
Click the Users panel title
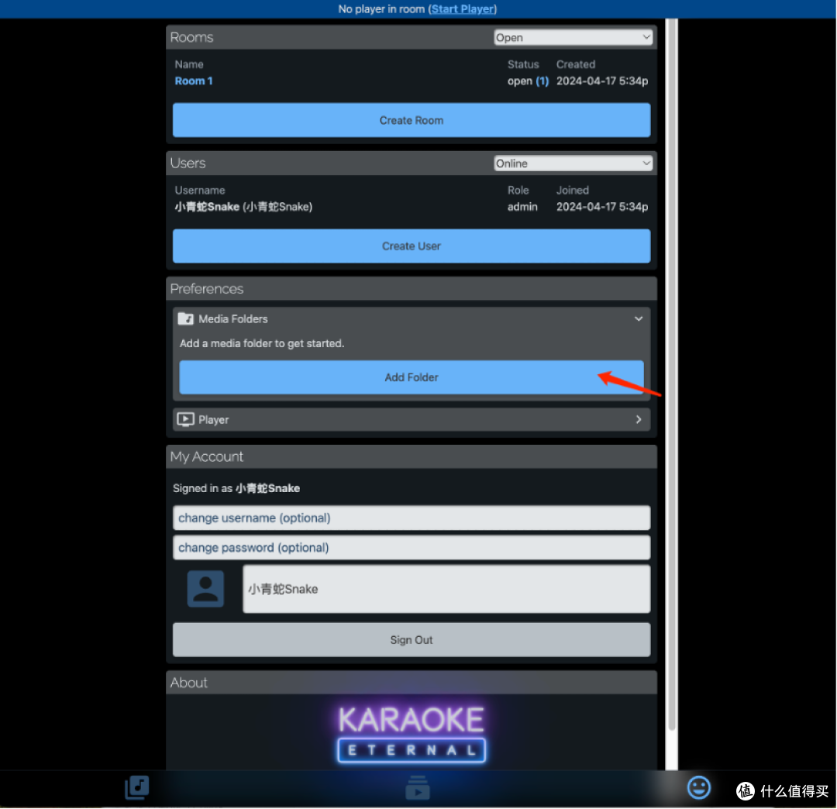tap(188, 164)
